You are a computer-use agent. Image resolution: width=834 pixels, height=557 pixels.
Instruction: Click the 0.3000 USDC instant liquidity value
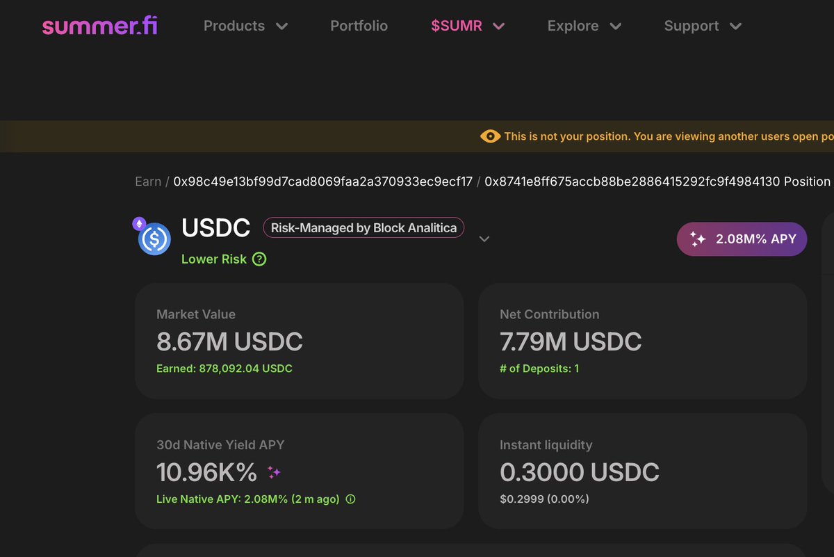click(x=580, y=472)
